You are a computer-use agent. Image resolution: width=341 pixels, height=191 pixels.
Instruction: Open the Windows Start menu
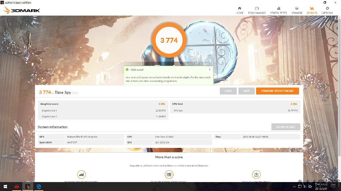point(5,186)
